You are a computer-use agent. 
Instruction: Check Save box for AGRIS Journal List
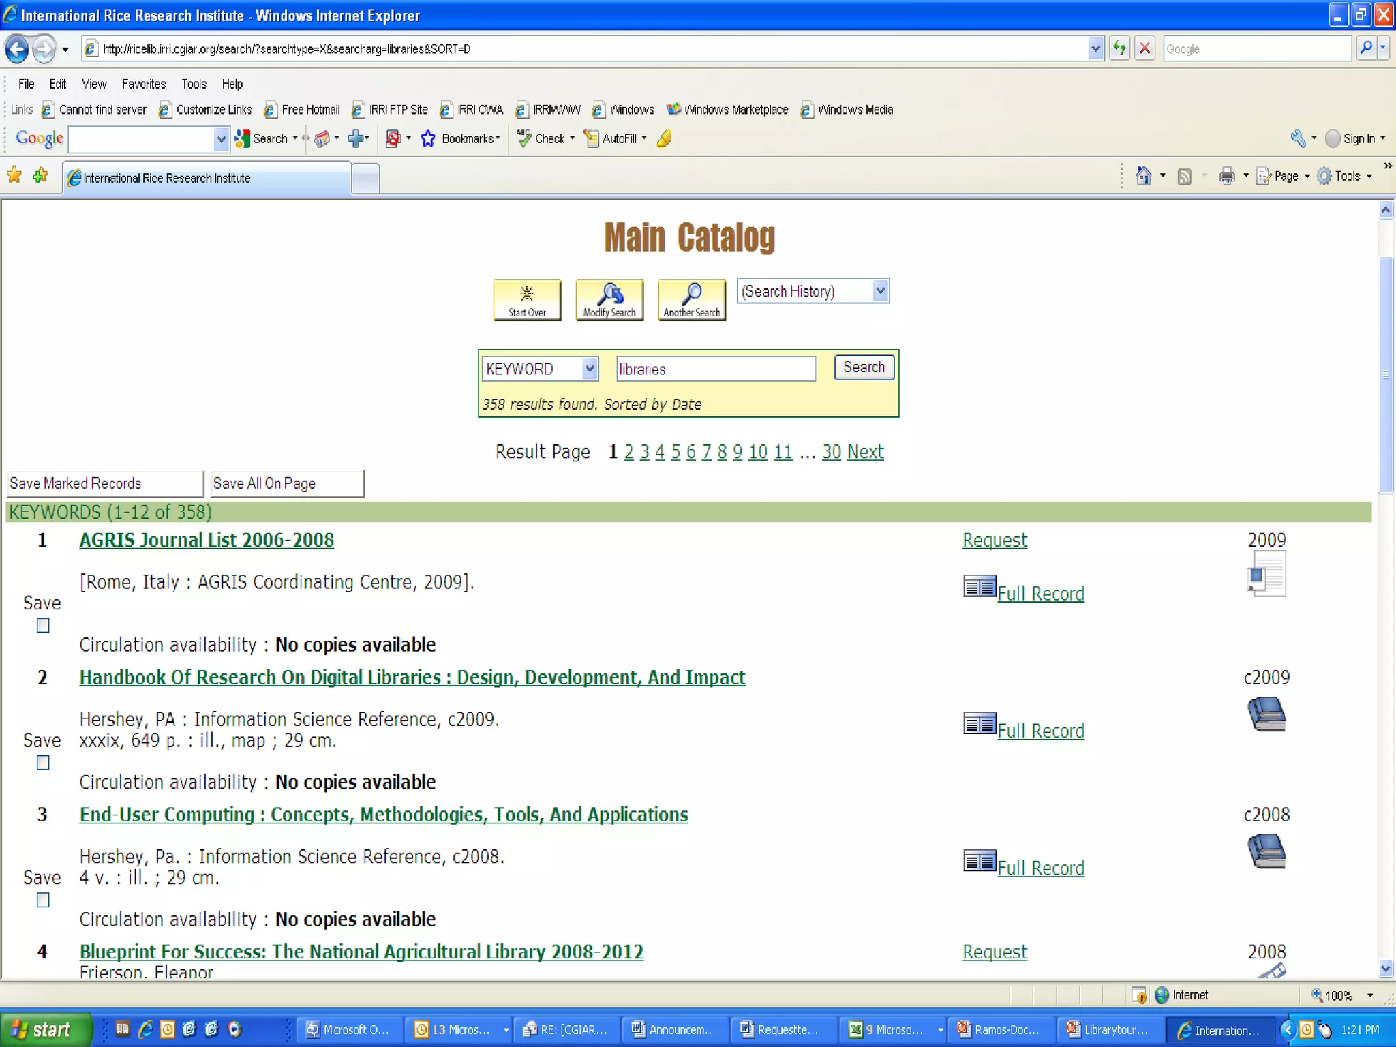43,625
